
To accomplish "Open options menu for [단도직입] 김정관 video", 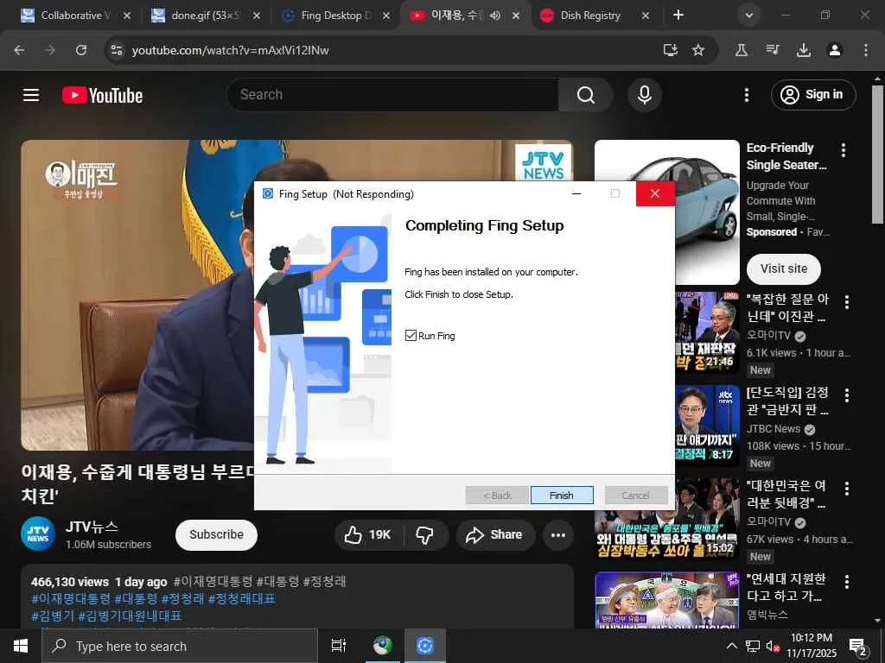I will click(847, 395).
